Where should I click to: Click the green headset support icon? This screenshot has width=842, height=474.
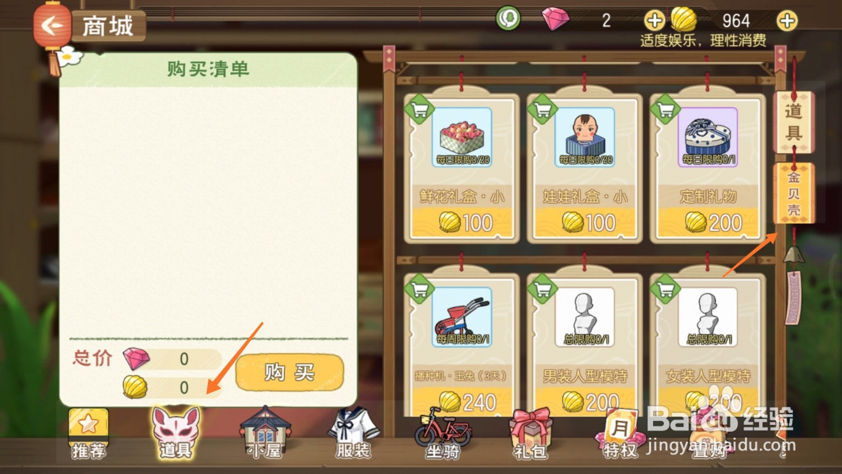point(508,19)
